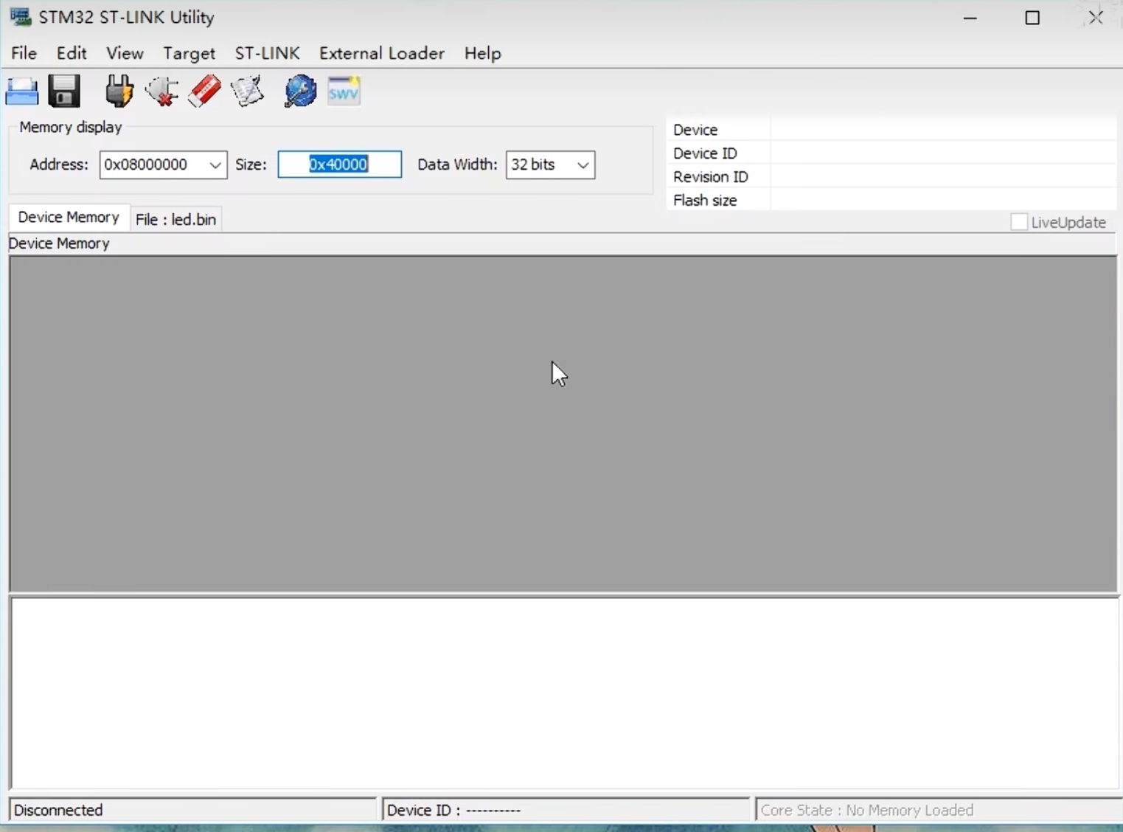Click the Full chip erase eraser icon

tap(204, 91)
